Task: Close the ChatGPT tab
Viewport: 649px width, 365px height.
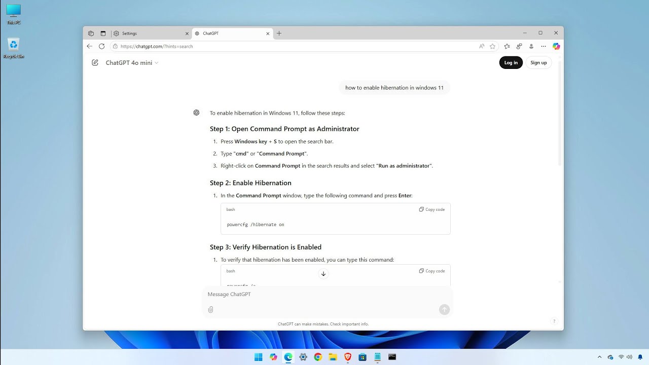Action: [268, 33]
